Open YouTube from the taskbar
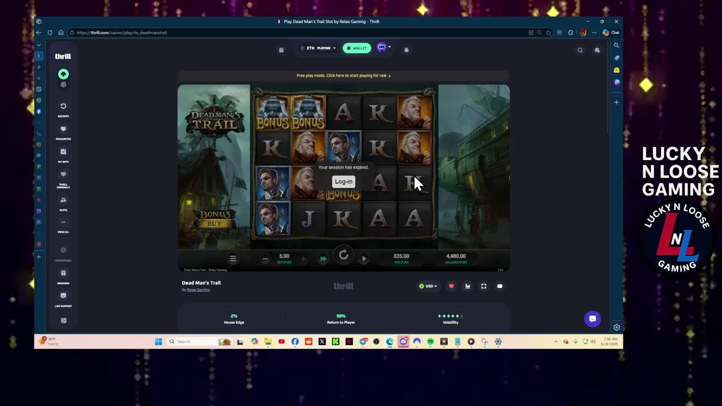The height and width of the screenshot is (406, 722). tap(281, 342)
